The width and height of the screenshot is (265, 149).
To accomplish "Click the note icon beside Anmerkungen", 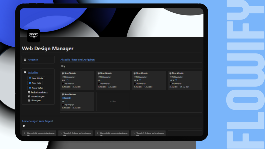I will [29, 97].
